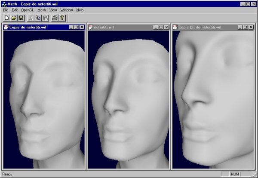Open the Mesh menu
Screen dimensions: 258x178
(42, 10)
